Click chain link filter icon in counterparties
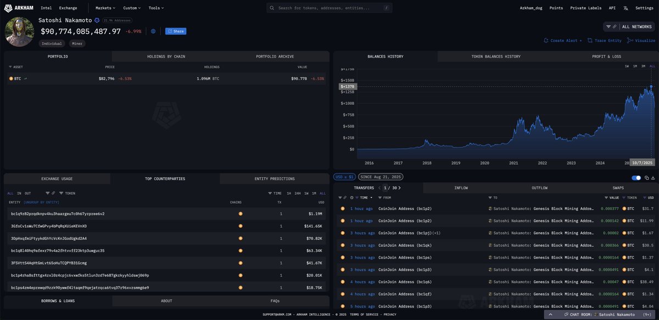The width and height of the screenshot is (659, 320). 53,193
